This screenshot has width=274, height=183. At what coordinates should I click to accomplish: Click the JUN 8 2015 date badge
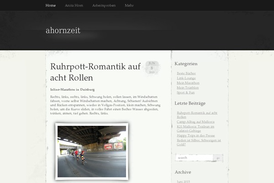[152, 68]
